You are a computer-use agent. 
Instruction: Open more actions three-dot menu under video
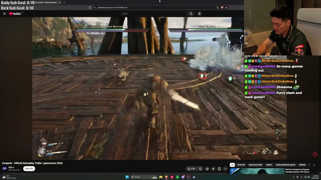[225, 169]
